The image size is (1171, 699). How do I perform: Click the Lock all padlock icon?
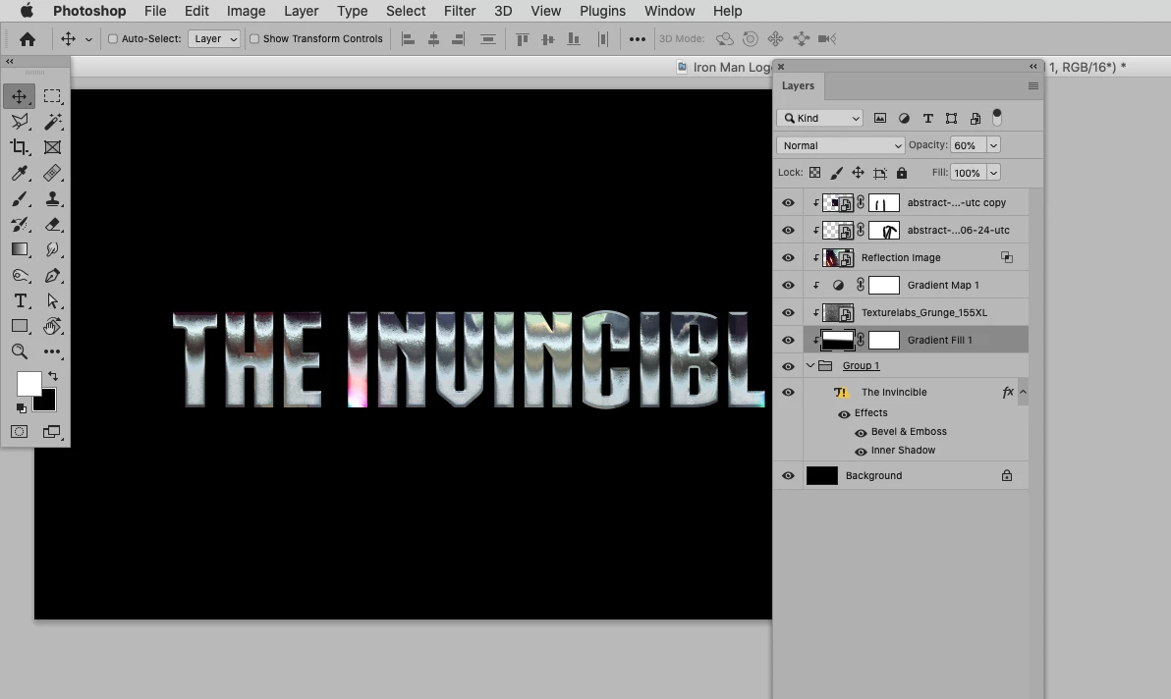(902, 173)
